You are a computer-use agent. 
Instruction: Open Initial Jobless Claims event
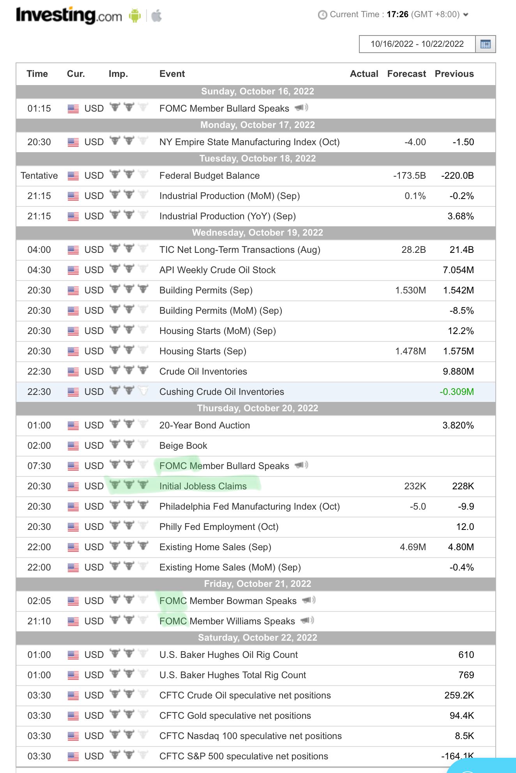203,486
